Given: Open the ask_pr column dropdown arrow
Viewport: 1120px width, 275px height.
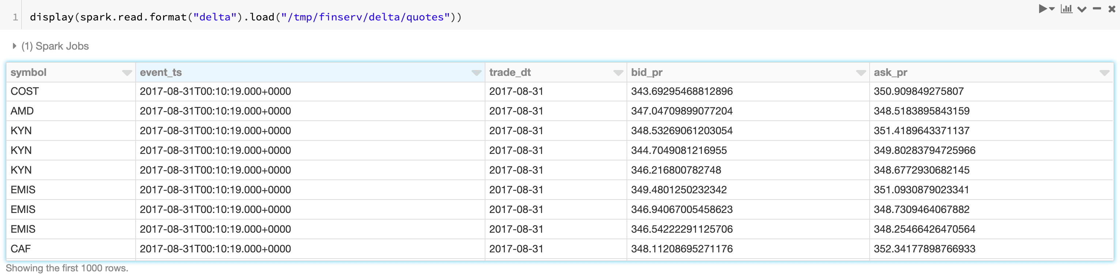Looking at the screenshot, I should pyautogui.click(x=1104, y=73).
